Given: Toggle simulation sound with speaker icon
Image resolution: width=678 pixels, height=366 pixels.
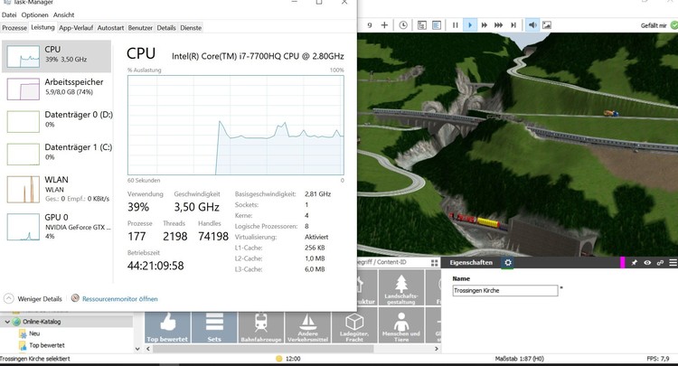Looking at the screenshot, I should pyautogui.click(x=532, y=24).
